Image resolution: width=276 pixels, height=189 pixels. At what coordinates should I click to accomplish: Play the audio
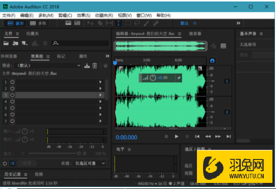coord(177,136)
